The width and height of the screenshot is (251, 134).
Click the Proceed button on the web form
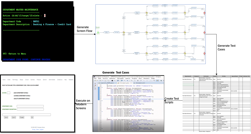point(22,117)
